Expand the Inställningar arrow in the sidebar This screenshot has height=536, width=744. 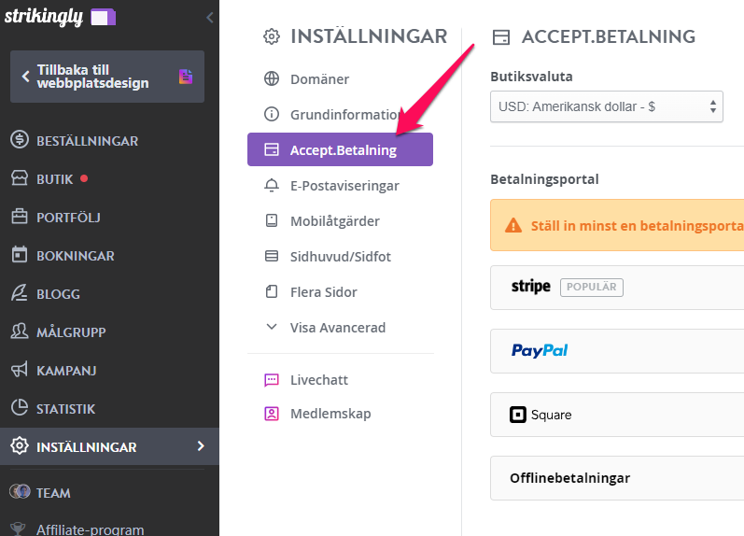pos(201,445)
